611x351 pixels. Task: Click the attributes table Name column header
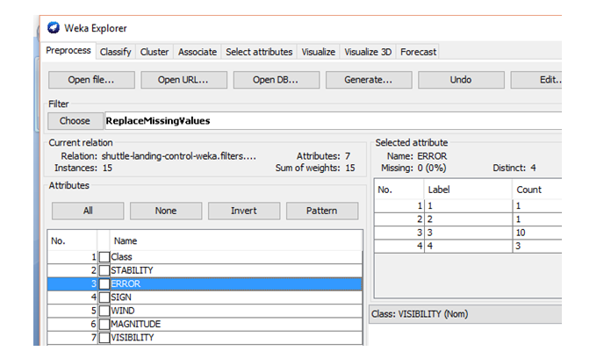tap(236, 241)
